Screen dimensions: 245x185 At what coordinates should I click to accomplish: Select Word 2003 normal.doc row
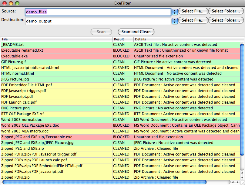pos(120,120)
